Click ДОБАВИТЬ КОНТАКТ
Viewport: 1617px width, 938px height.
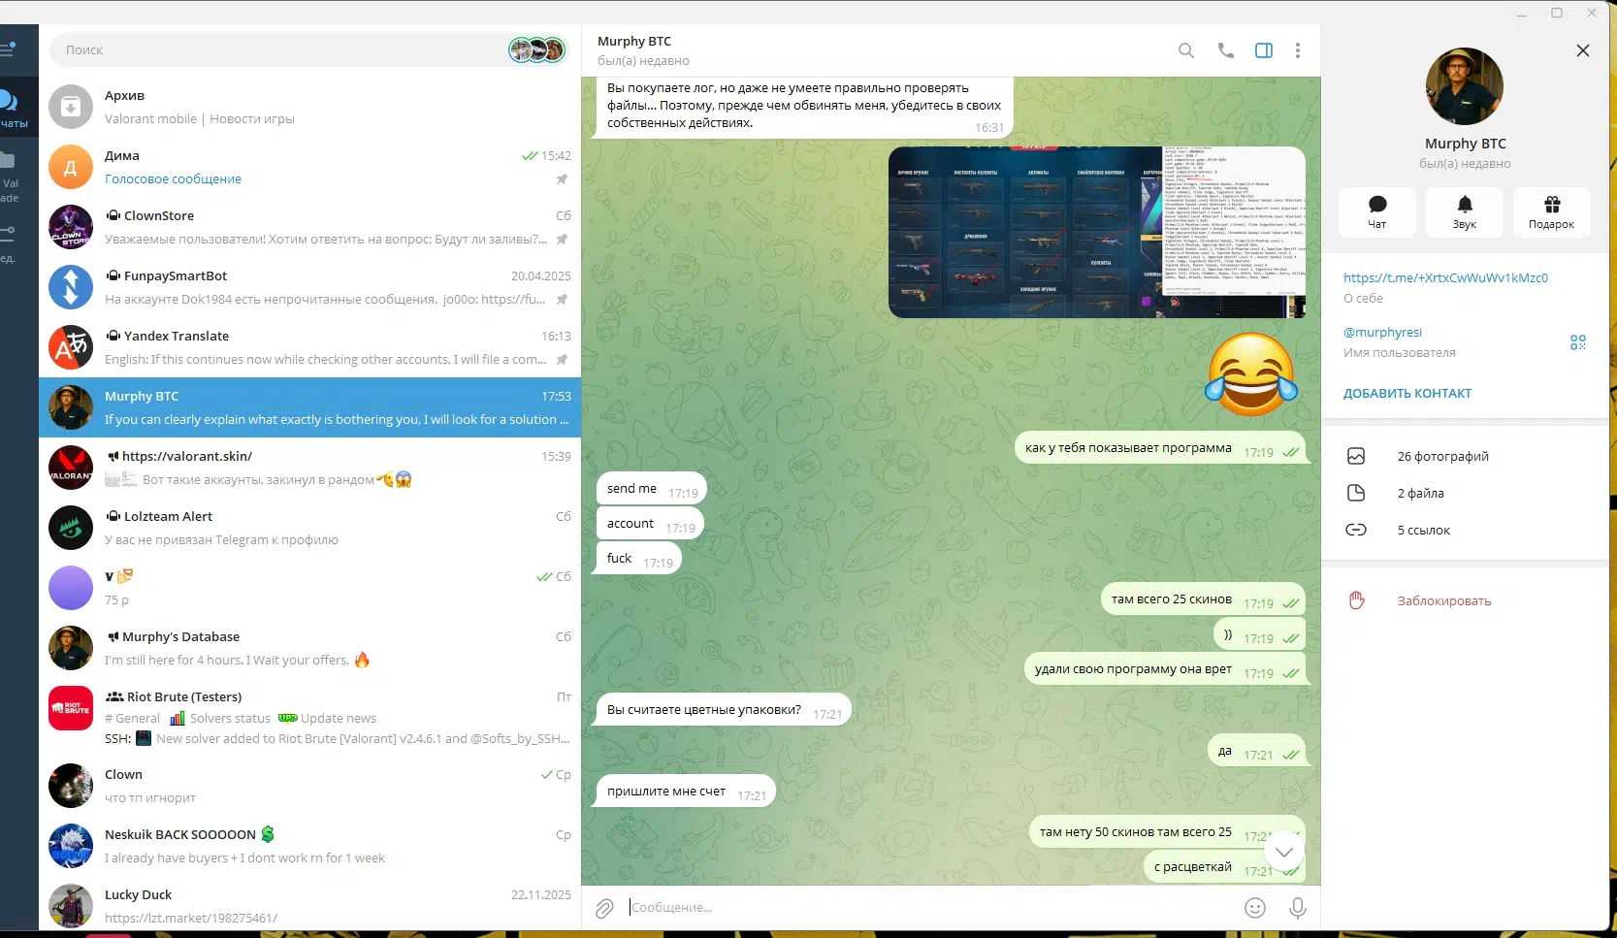[x=1407, y=393]
